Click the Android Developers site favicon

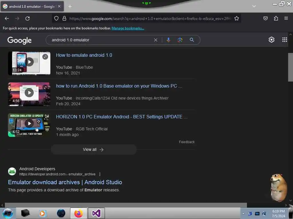pyautogui.click(x=12, y=171)
